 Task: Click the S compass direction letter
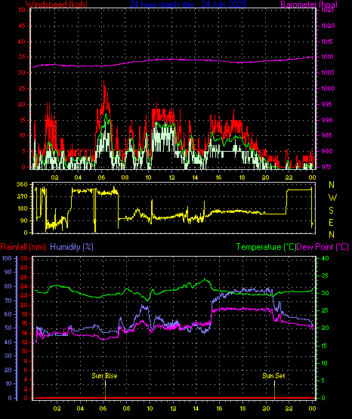(x=331, y=211)
